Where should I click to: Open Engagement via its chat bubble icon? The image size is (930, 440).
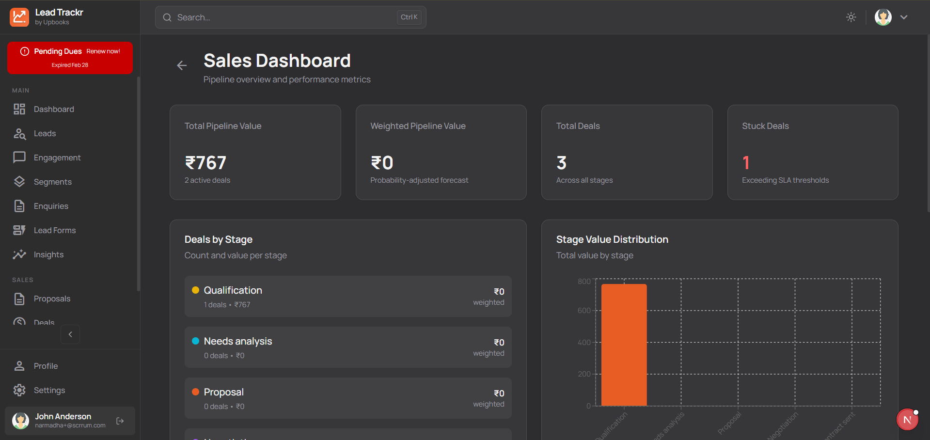pos(19,157)
